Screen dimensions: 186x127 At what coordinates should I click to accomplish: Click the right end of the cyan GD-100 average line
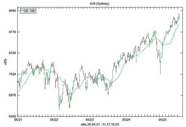coord(179,25)
